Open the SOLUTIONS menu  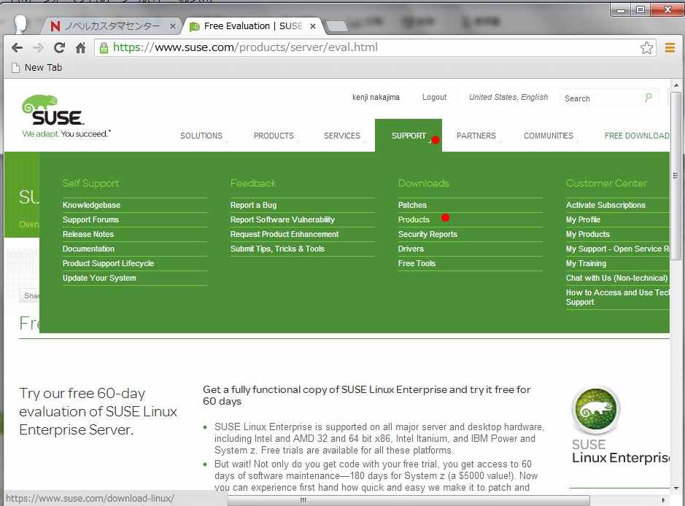[x=201, y=136]
